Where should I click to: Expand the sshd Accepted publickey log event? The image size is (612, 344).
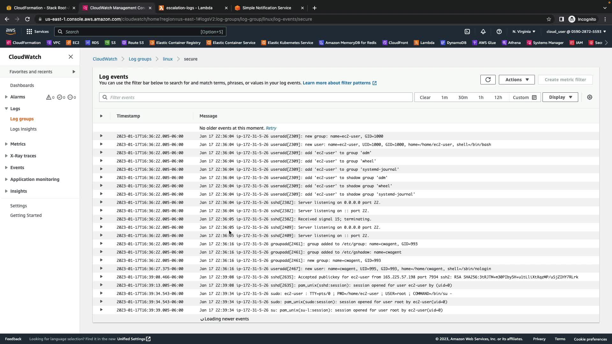(101, 277)
